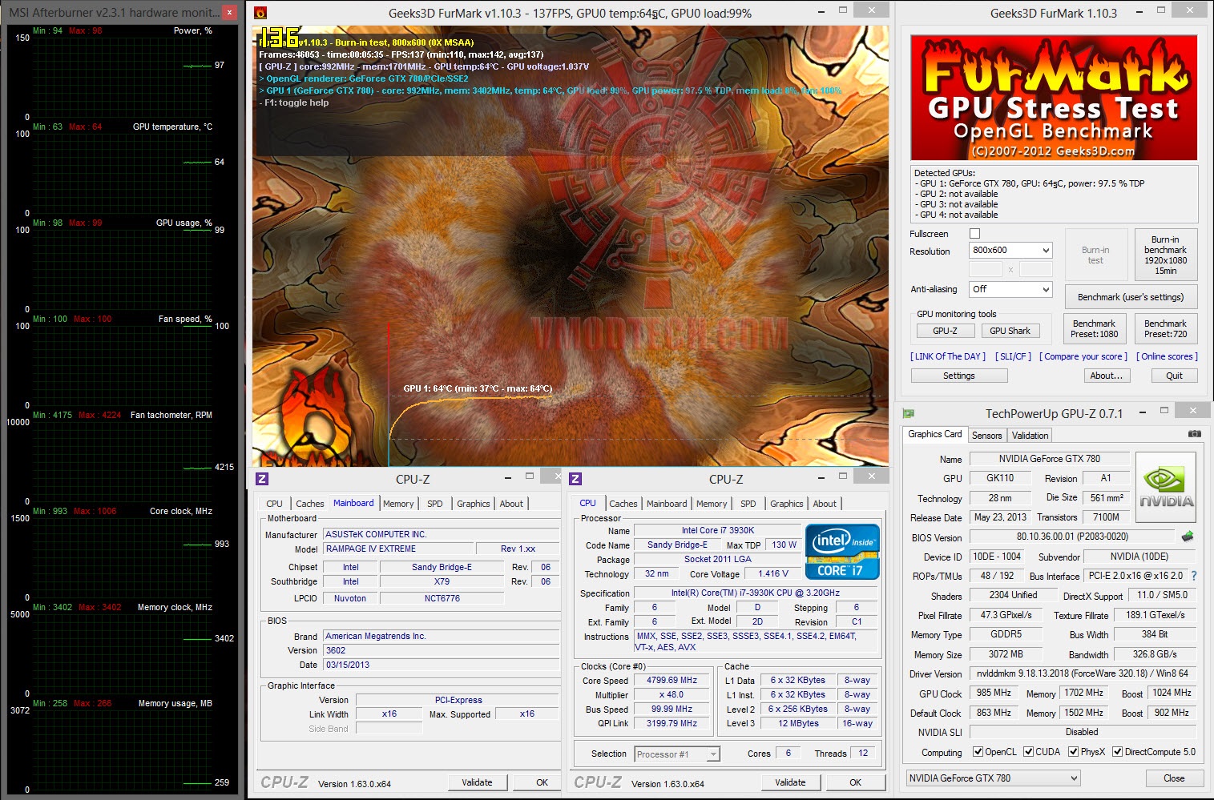This screenshot has height=800, width=1214.
Task: Toggle the DirectCompute 5.0 checkbox
Action: (1117, 752)
